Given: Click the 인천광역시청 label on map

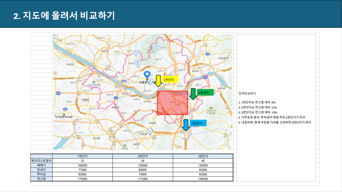Looking at the screenshot, I should point(64,117).
